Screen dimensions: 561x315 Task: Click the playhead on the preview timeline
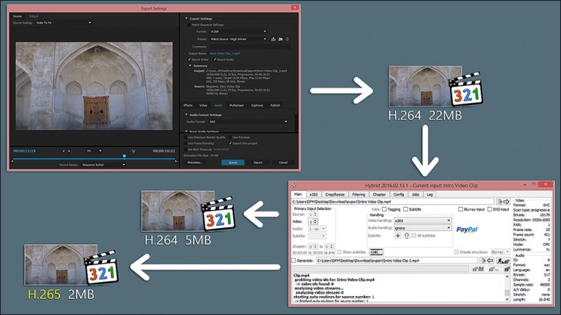point(124,156)
